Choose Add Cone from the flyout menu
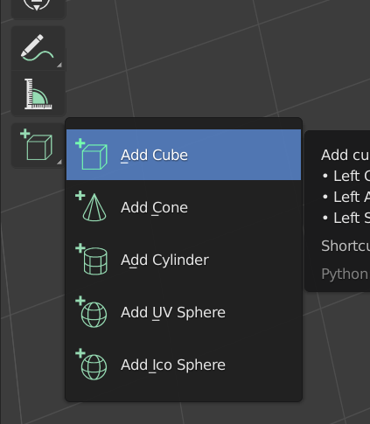The width and height of the screenshot is (370, 424). [184, 207]
